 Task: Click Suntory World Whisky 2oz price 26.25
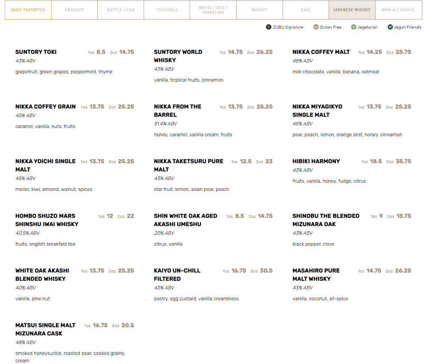click(264, 52)
